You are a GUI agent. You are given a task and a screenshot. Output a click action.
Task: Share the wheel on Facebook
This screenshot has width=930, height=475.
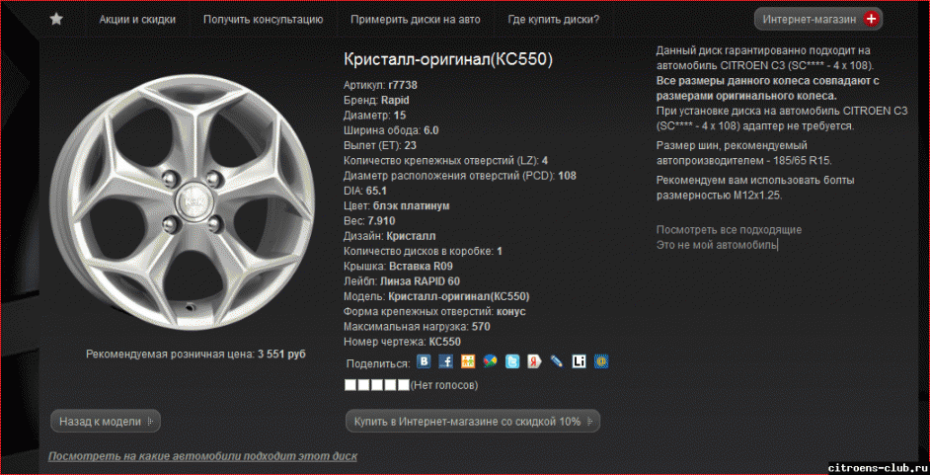(x=446, y=361)
